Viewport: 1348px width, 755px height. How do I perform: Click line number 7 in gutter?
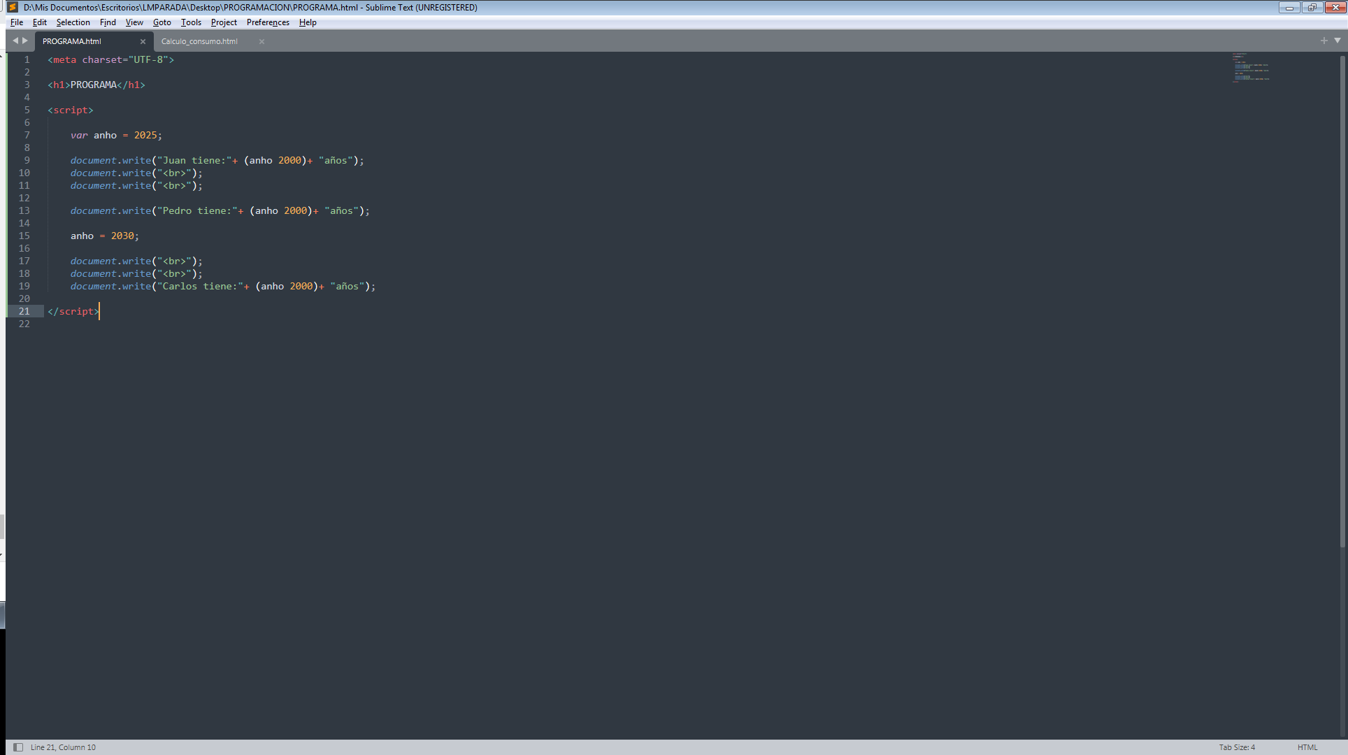[27, 135]
